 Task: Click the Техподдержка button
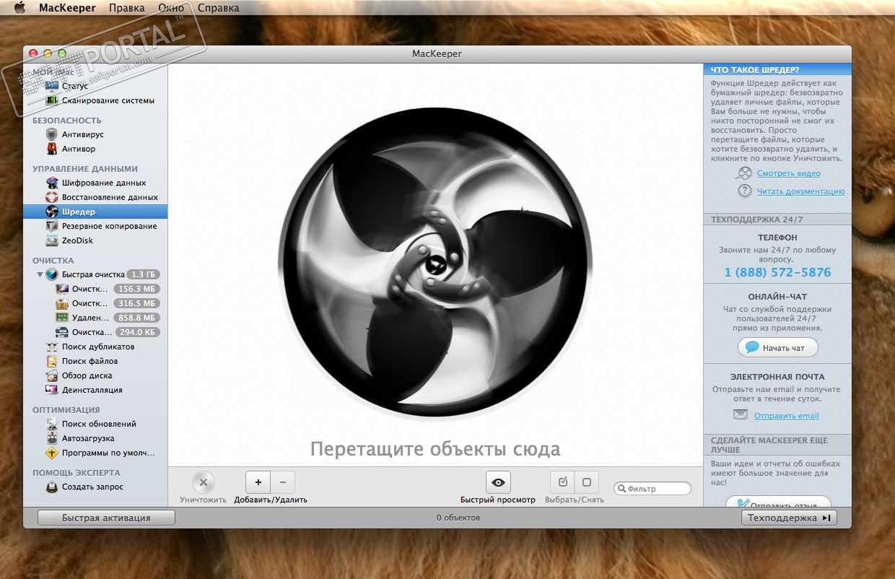tap(789, 518)
